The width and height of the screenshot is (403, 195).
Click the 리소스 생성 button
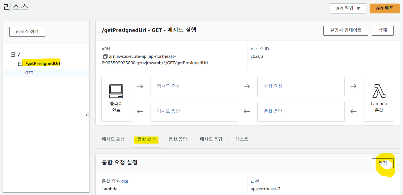pyautogui.click(x=27, y=31)
